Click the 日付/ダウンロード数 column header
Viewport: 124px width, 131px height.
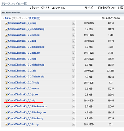click(x=111, y=8)
